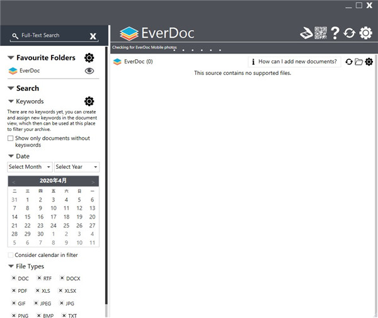Viewport: 378px width, 318px height.
Task: Collapse the Favourite Folders section
Action: tap(11, 58)
